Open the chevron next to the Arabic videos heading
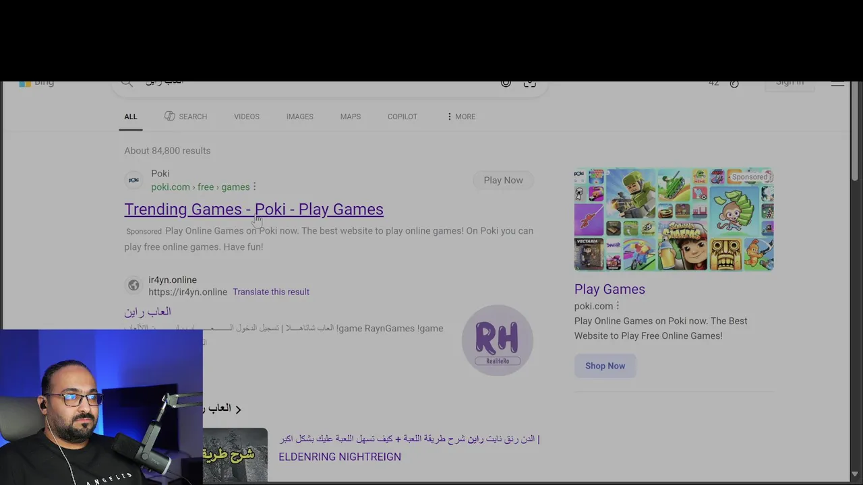 tap(238, 409)
